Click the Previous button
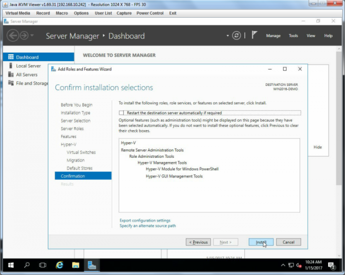Screen dimensions: 345x275 coord(198,242)
